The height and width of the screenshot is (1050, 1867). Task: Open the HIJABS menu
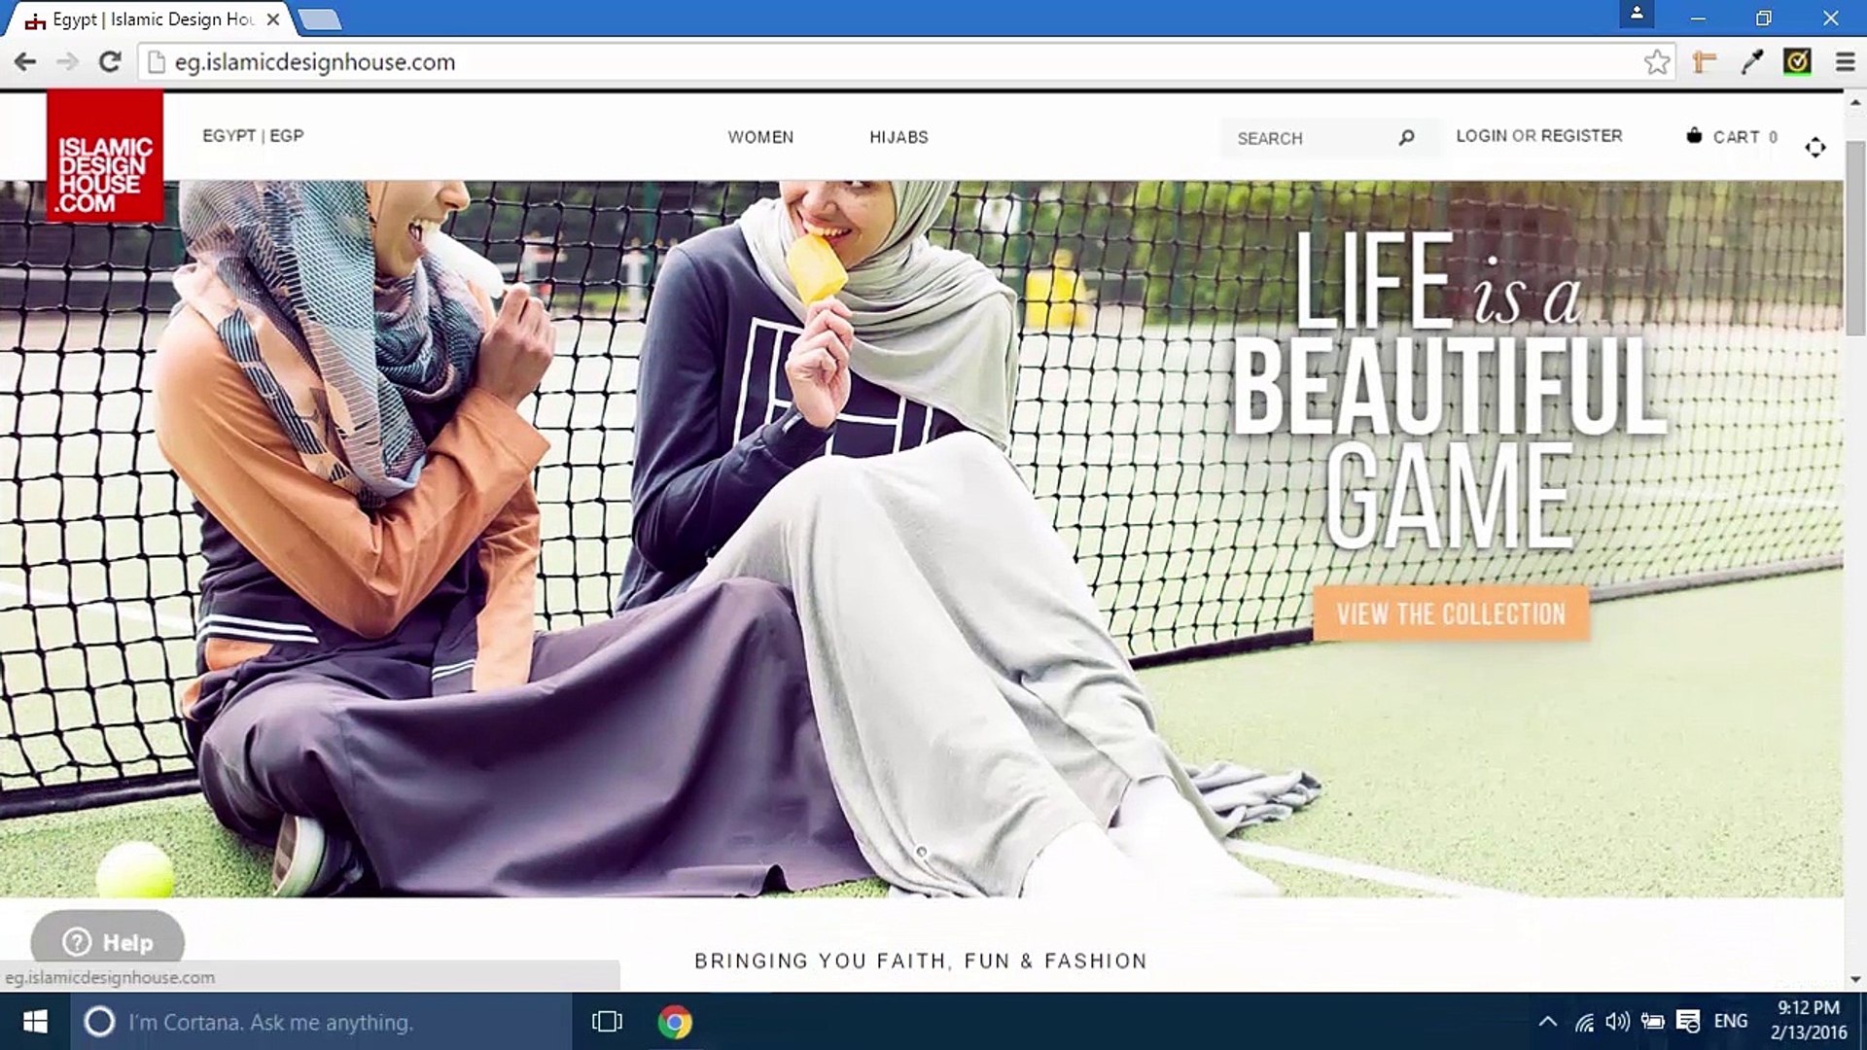click(x=898, y=137)
